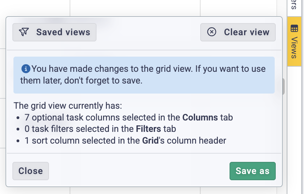Click the gray scrollbar handle beside the panel
Viewport: 304px width, 194px height.
(283, 86)
